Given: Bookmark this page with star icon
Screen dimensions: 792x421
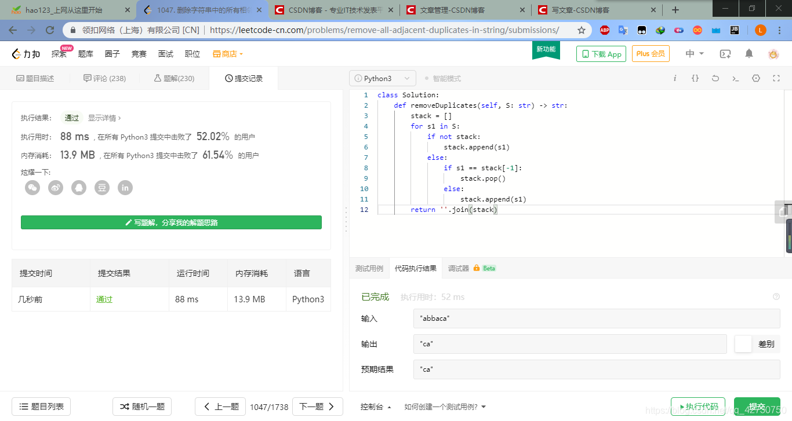Looking at the screenshot, I should point(582,30).
